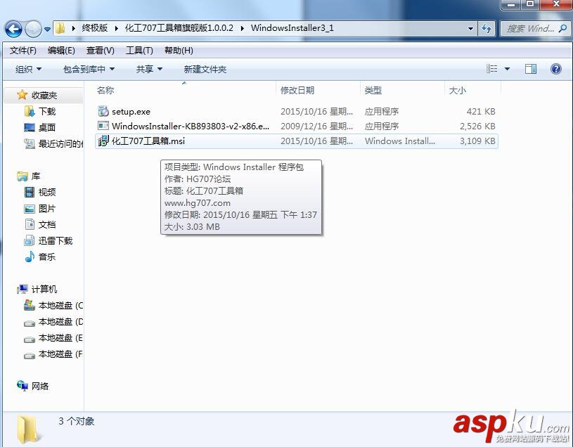Select 化工707工具箱旗舰版1.0.0.2 breadcrumb

(179, 28)
